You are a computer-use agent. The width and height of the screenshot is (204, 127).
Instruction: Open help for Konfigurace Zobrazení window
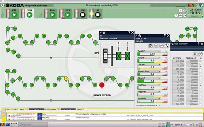coord(198,44)
